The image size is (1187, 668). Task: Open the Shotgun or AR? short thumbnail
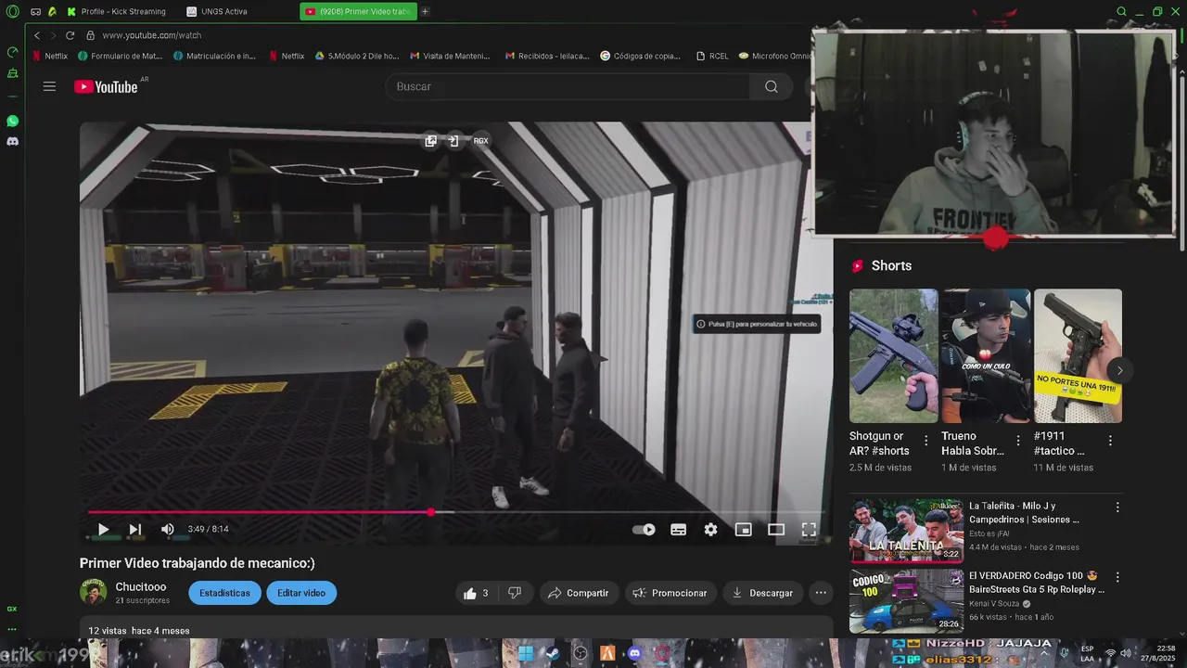pos(893,356)
